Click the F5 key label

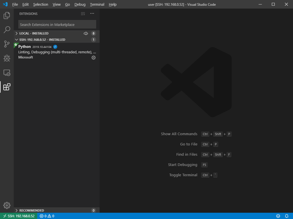tap(204, 165)
